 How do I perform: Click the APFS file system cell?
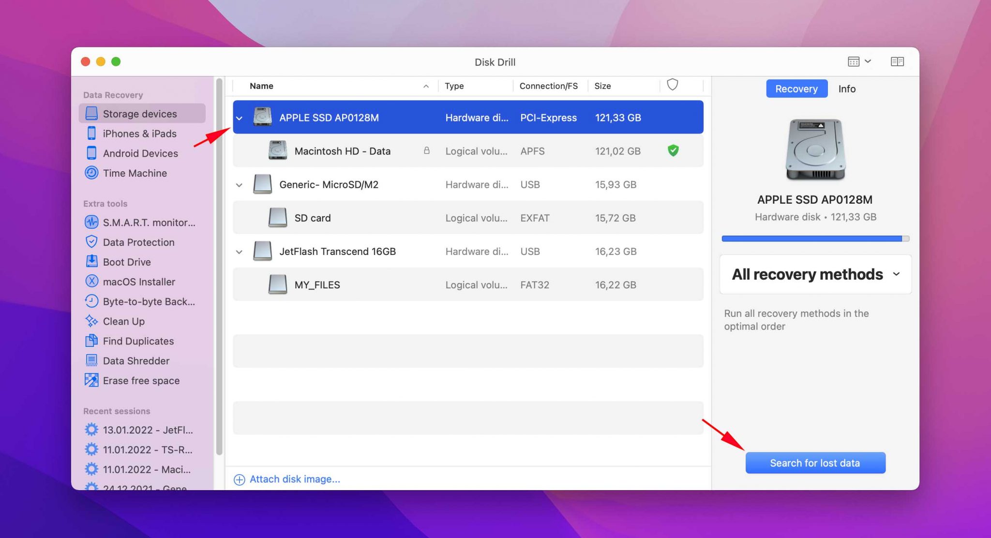[532, 151]
